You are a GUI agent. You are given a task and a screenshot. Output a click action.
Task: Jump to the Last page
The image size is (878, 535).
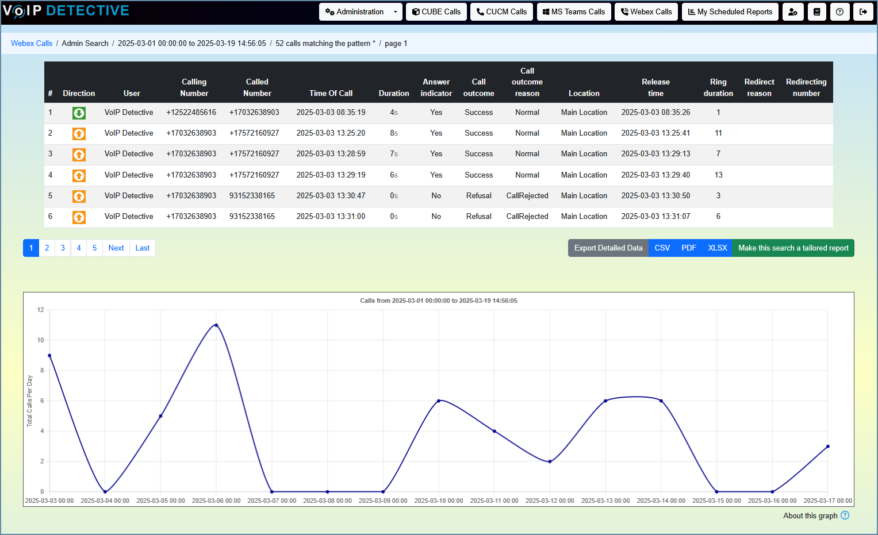point(143,248)
